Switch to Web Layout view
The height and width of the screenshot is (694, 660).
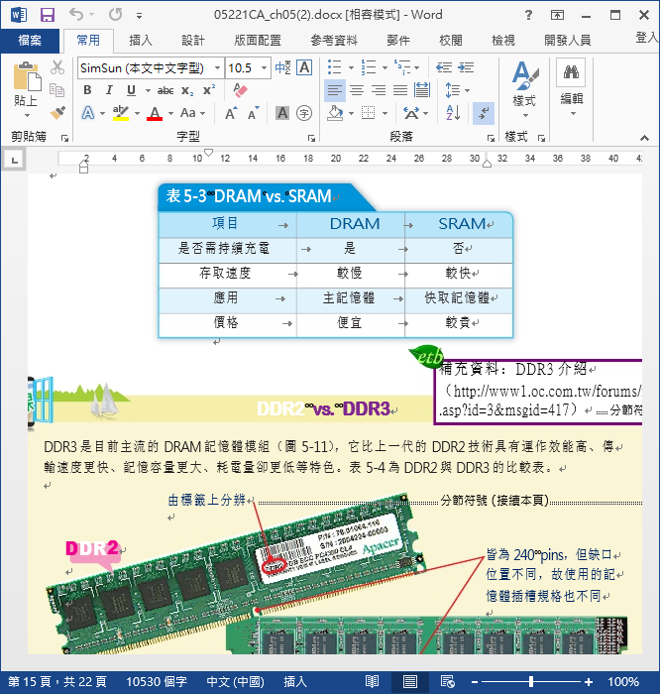coord(448,682)
